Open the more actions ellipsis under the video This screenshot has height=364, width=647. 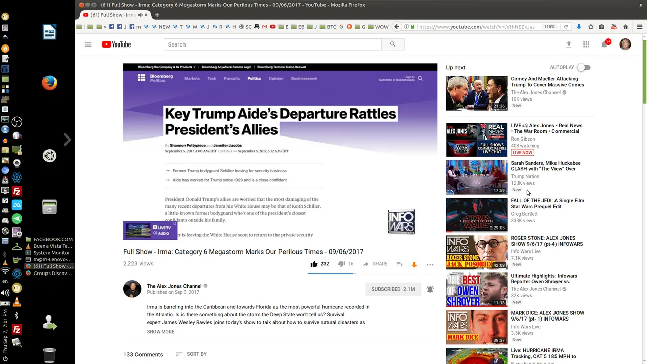pyautogui.click(x=430, y=264)
